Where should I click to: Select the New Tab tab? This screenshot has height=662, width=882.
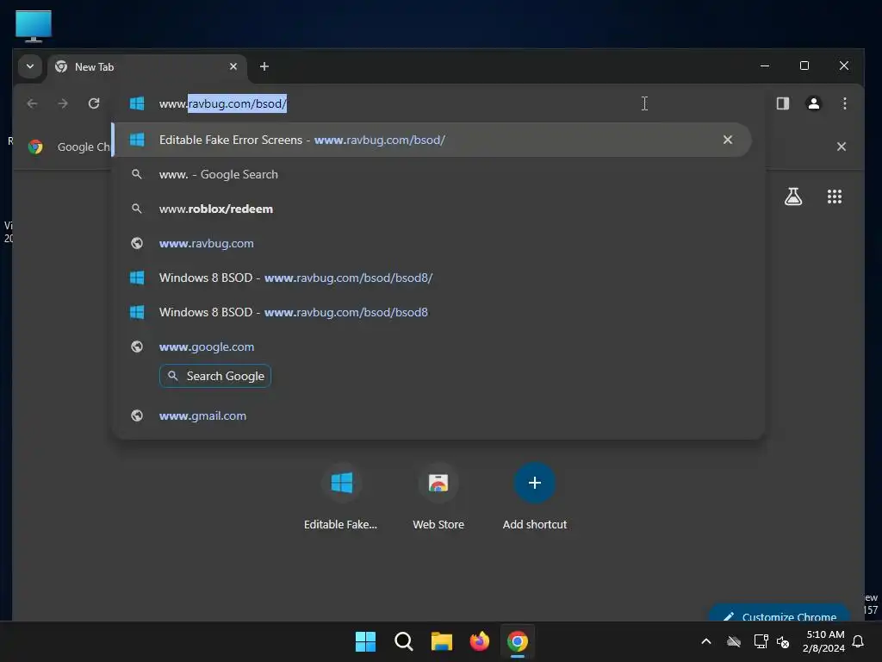(x=147, y=66)
